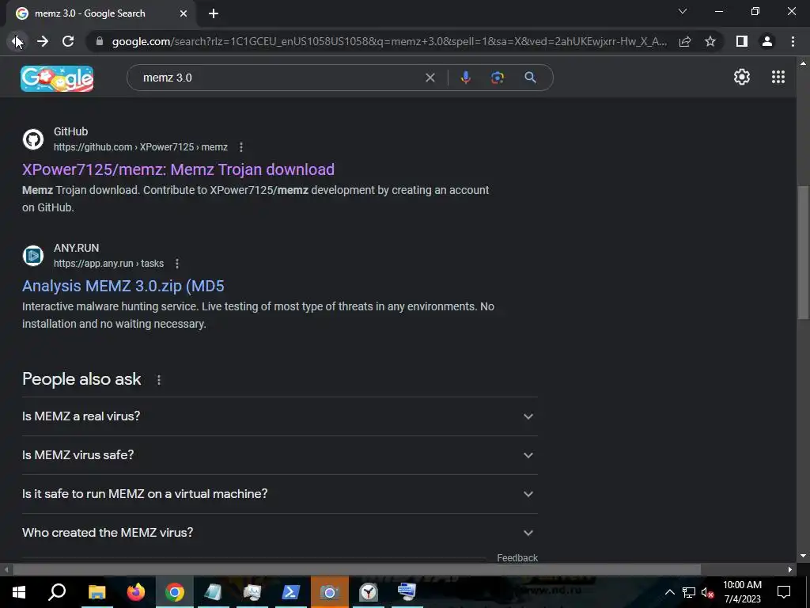The width and height of the screenshot is (810, 608).
Task: Launch Firefox from the taskbar
Action: 136,592
